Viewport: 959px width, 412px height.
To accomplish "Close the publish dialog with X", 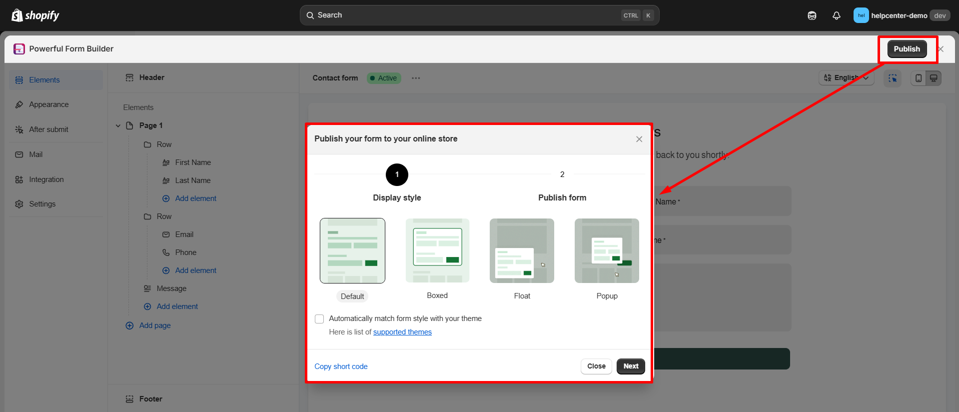I will point(639,139).
